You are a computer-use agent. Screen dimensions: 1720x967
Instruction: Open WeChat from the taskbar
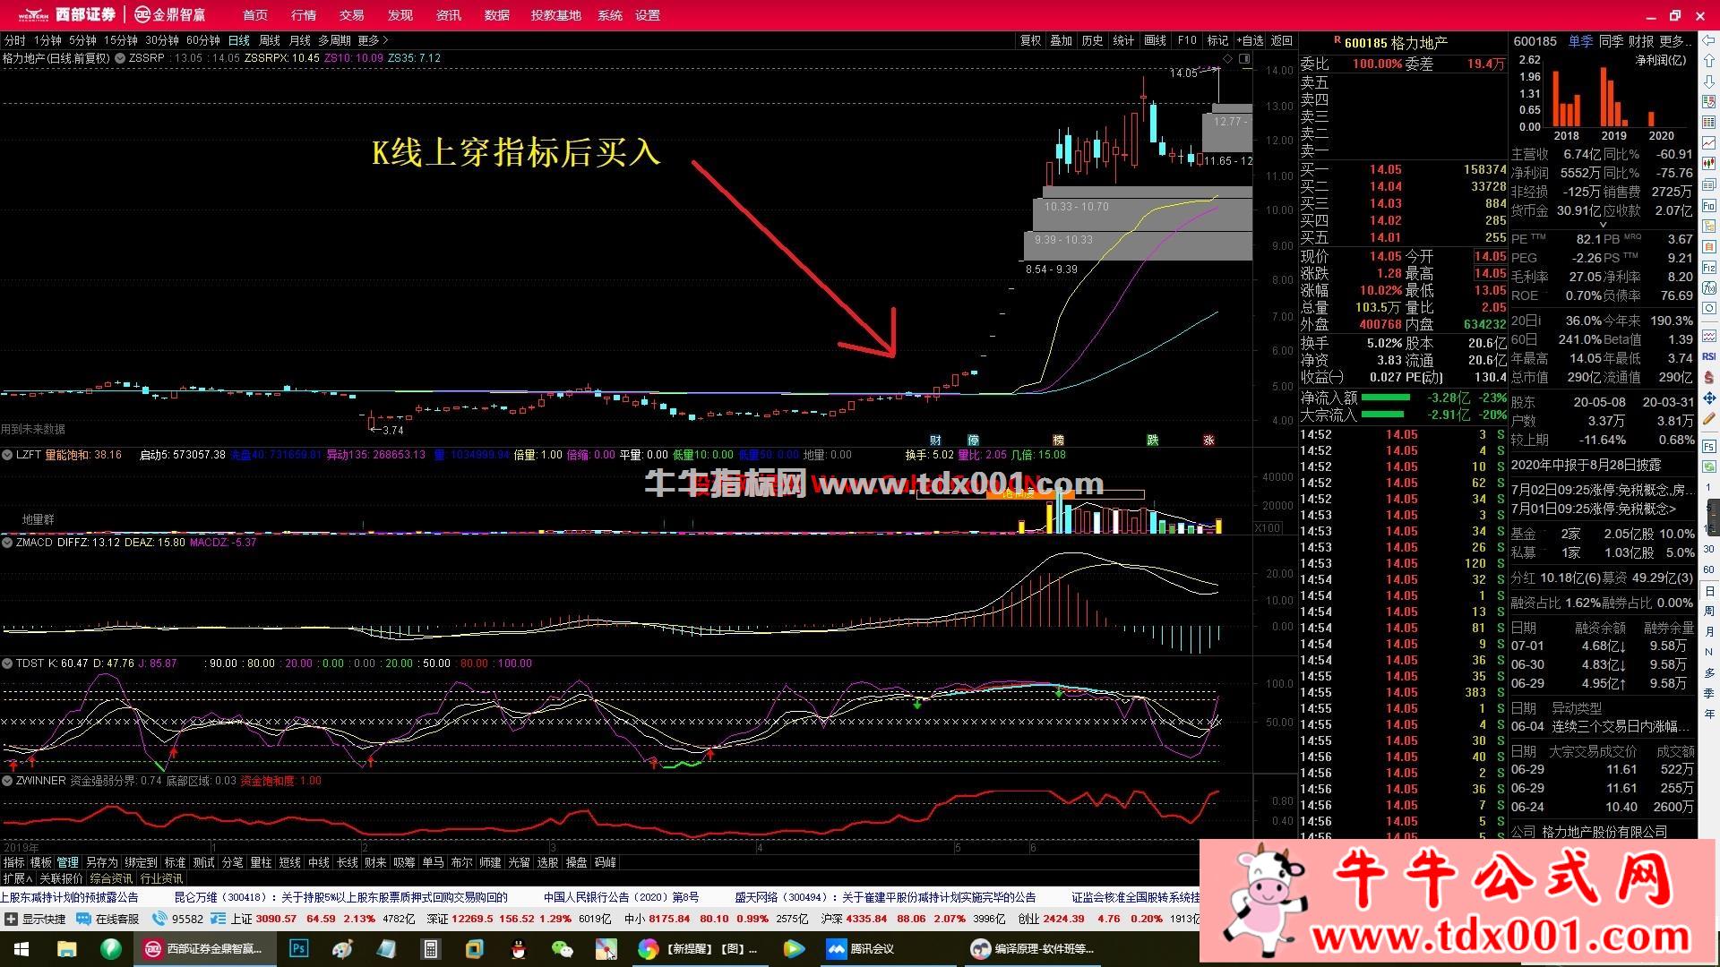[x=562, y=948]
